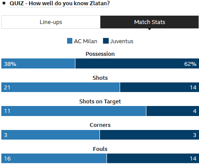Open the Zlatan quiz link
Viewport: 199px width, 164px height.
[x=60, y=3]
